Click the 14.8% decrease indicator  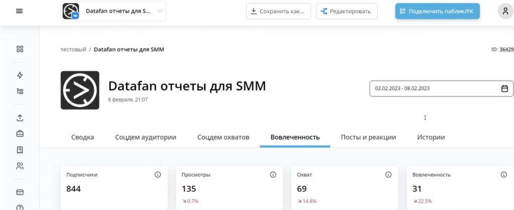pyautogui.click(x=307, y=201)
